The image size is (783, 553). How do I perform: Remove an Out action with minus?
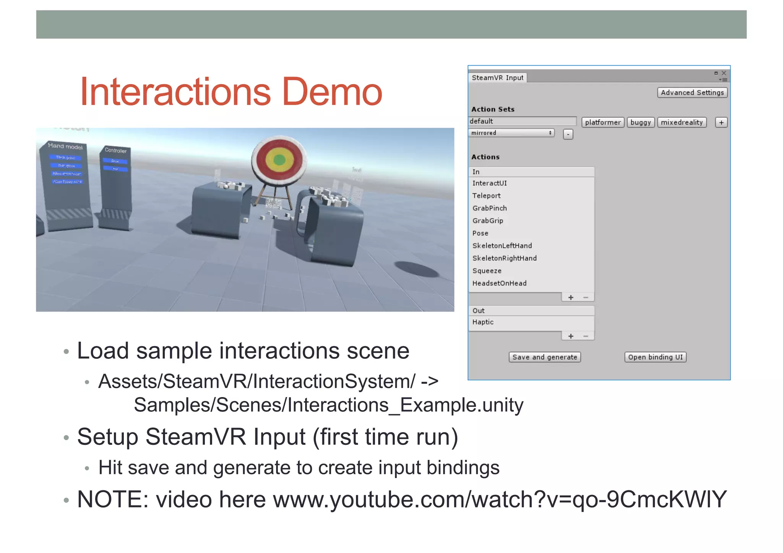586,336
